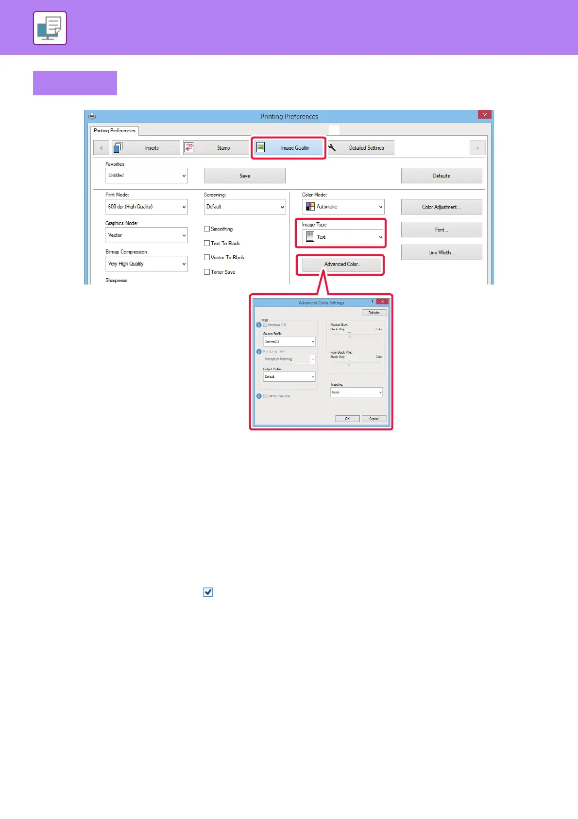Click the printer-driver monitor icon in the purple header

click(50, 28)
